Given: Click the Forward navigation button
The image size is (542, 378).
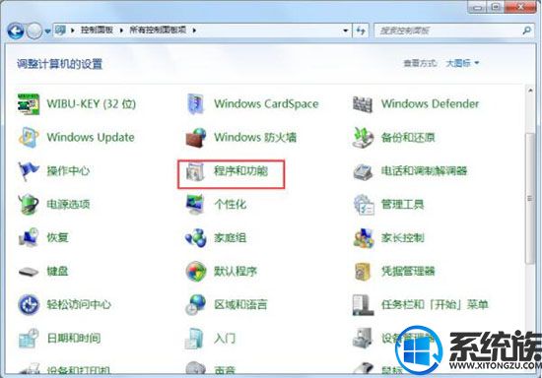Looking at the screenshot, I should pos(34,31).
